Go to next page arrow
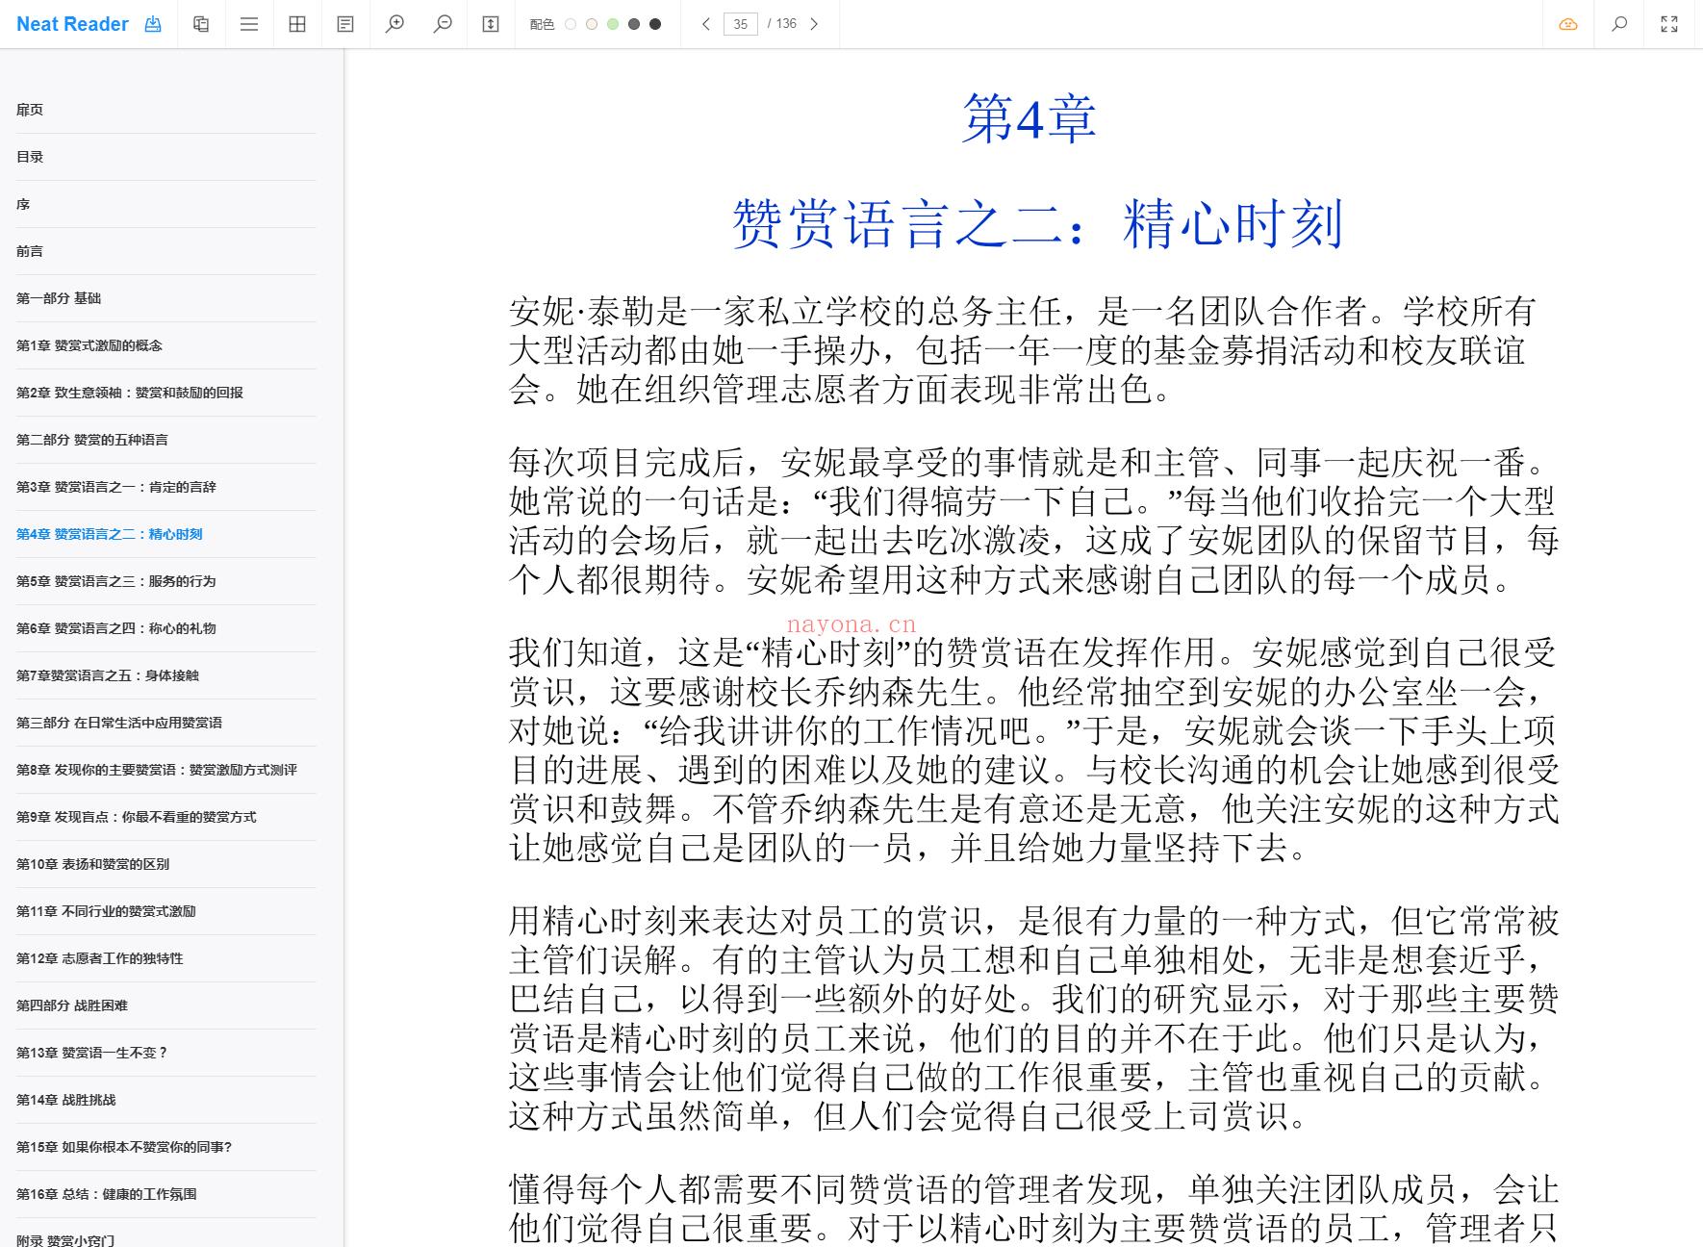This screenshot has height=1247, width=1703. 814,24
